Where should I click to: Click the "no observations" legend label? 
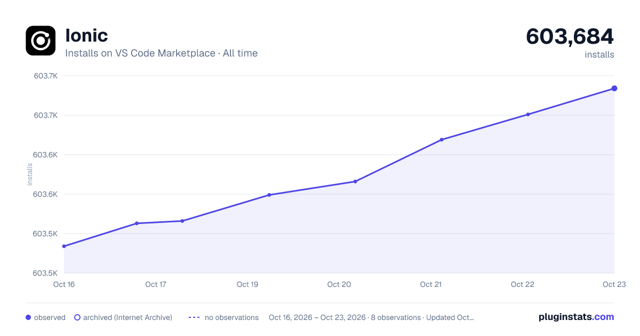(231, 317)
